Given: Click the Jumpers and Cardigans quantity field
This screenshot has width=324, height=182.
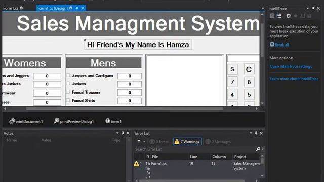Looking at the screenshot, I should pyautogui.click(x=130, y=76).
